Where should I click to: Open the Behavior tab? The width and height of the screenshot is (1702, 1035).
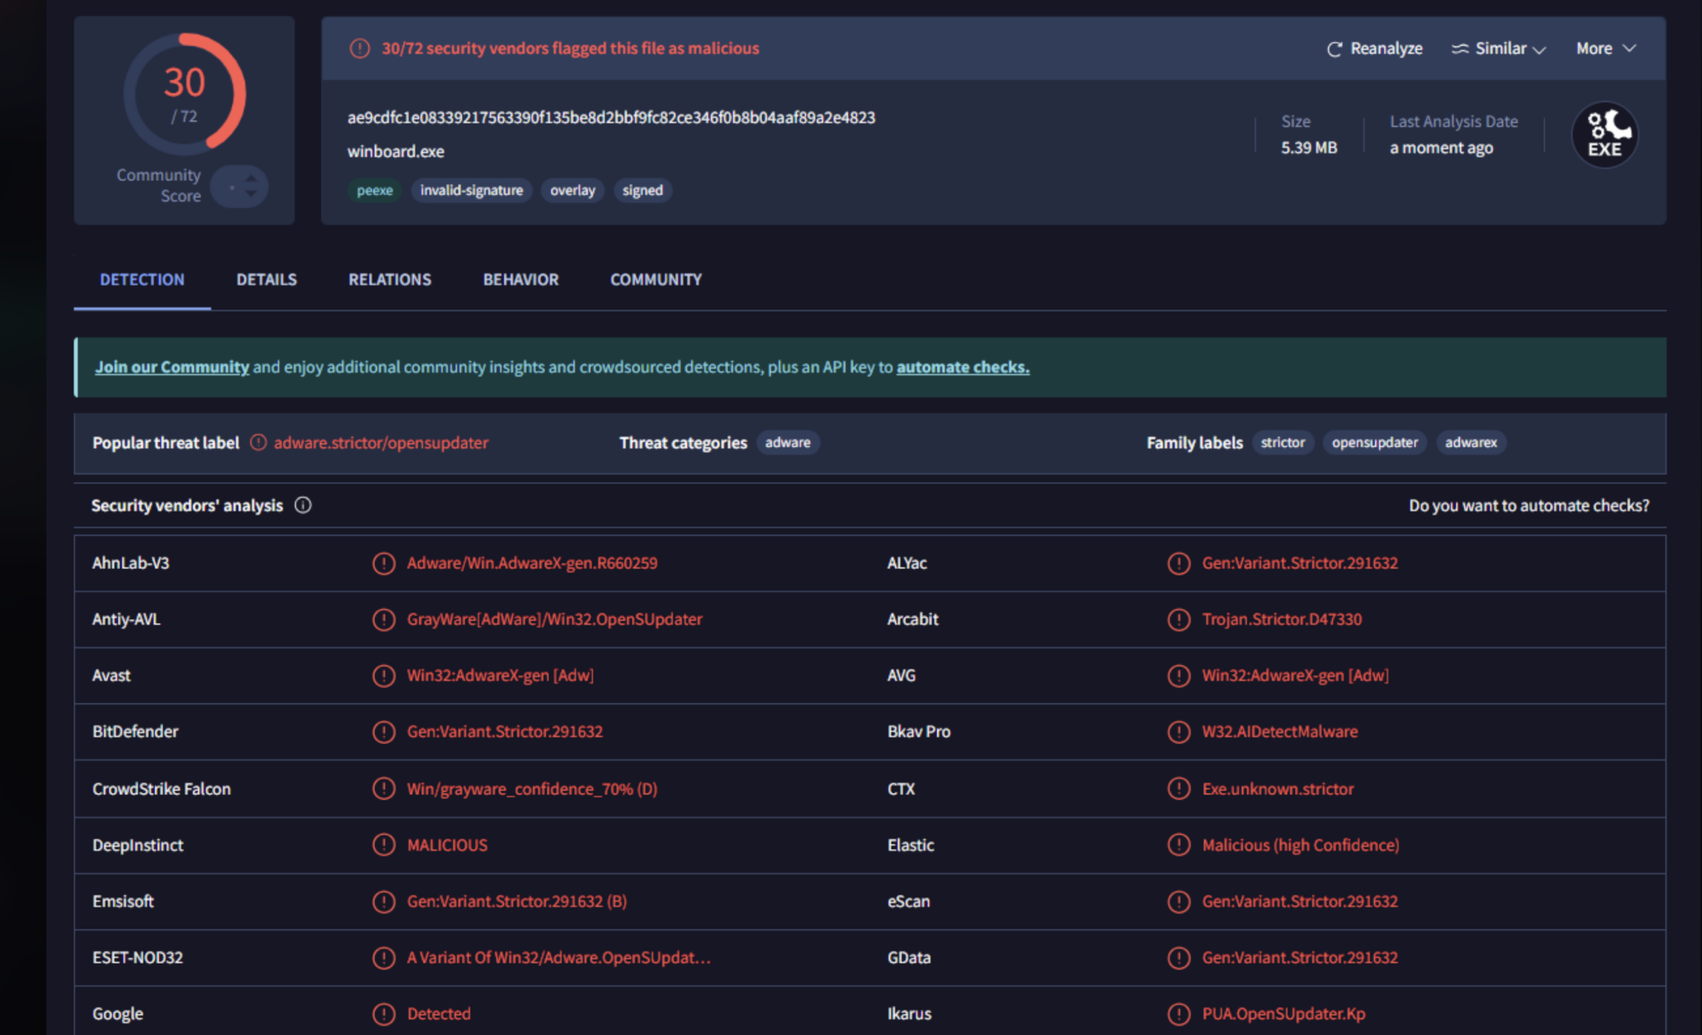(521, 280)
